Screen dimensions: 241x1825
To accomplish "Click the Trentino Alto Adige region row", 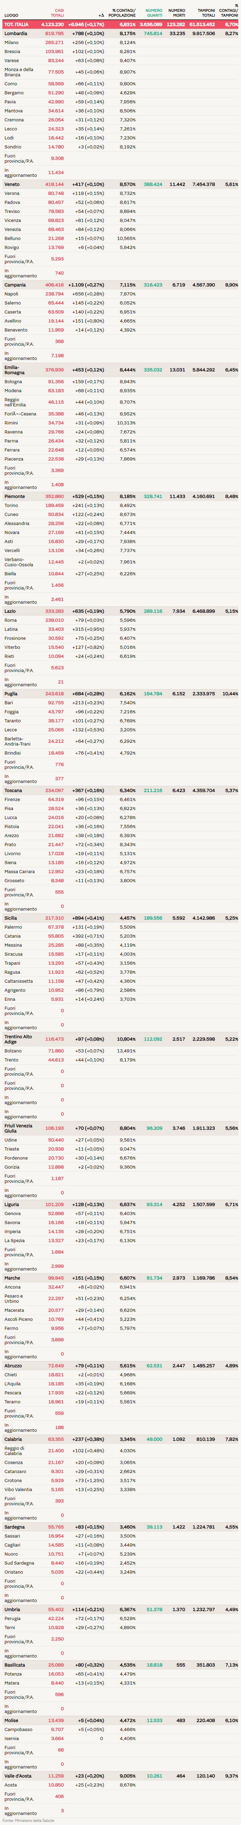I will [18, 1039].
